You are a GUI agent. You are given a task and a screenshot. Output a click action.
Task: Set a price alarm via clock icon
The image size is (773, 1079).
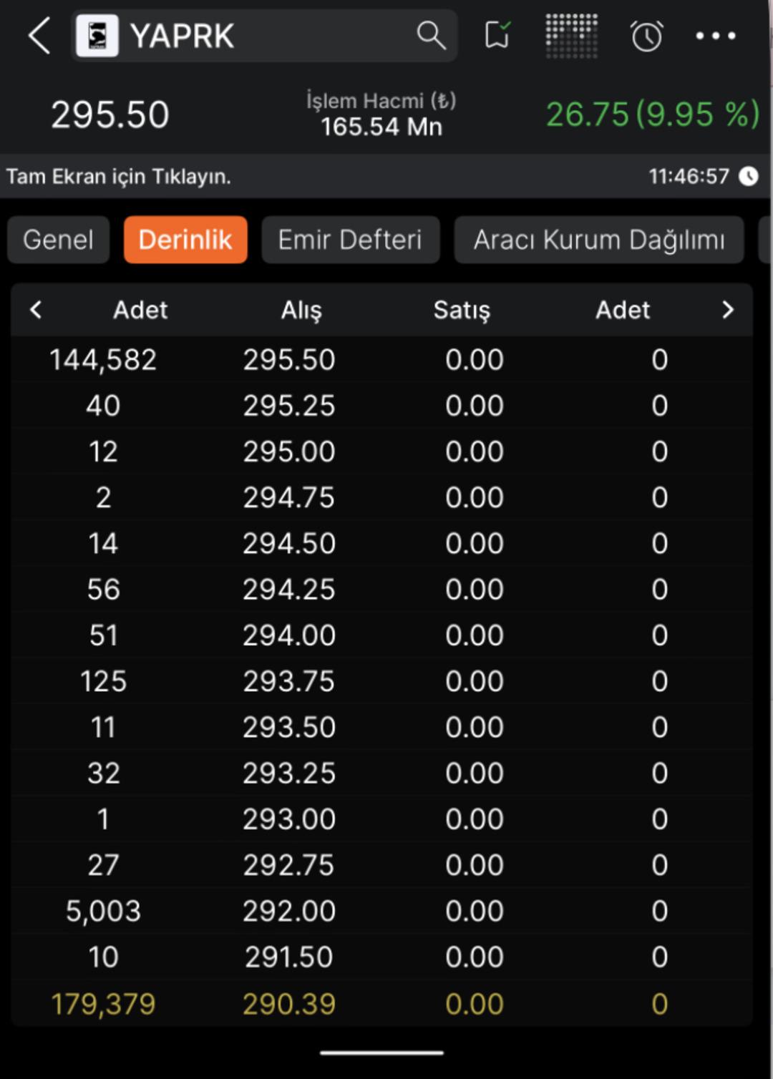[x=646, y=36]
